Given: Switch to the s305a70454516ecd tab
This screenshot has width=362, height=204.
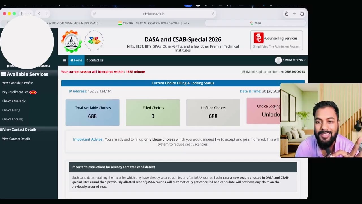Looking at the screenshot, I should [x=74, y=23].
